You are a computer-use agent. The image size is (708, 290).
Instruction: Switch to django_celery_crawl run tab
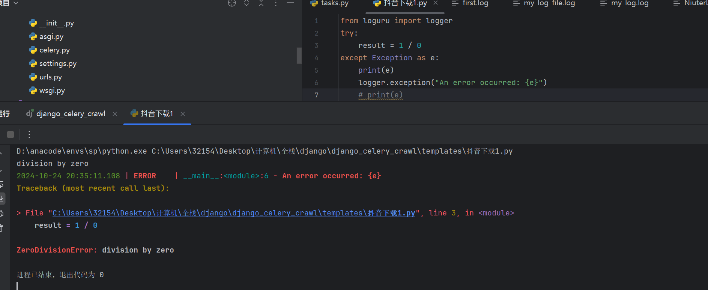pos(66,114)
